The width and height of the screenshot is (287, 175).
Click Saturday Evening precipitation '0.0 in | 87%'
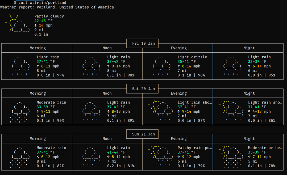click(x=191, y=120)
